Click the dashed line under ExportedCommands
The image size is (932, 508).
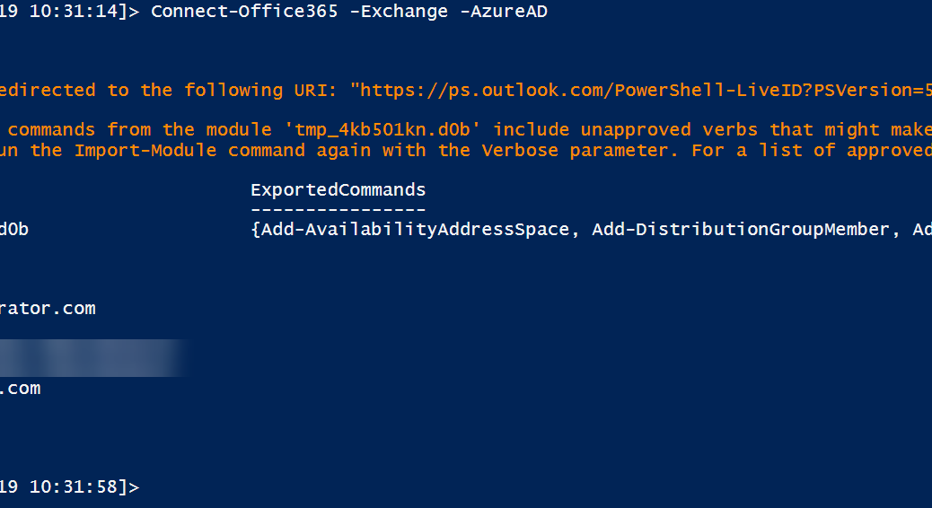(x=339, y=210)
